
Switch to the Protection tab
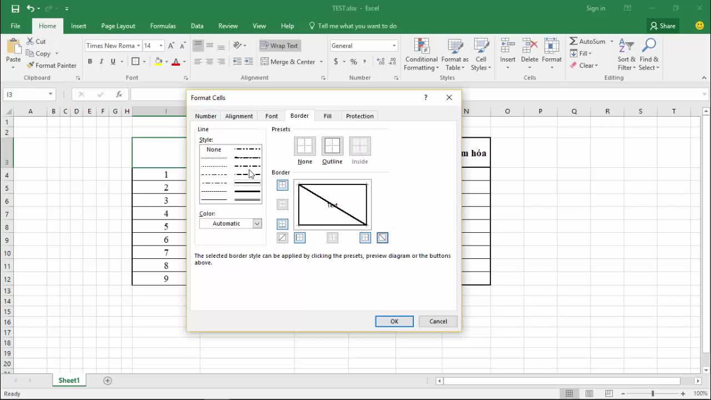coord(360,116)
